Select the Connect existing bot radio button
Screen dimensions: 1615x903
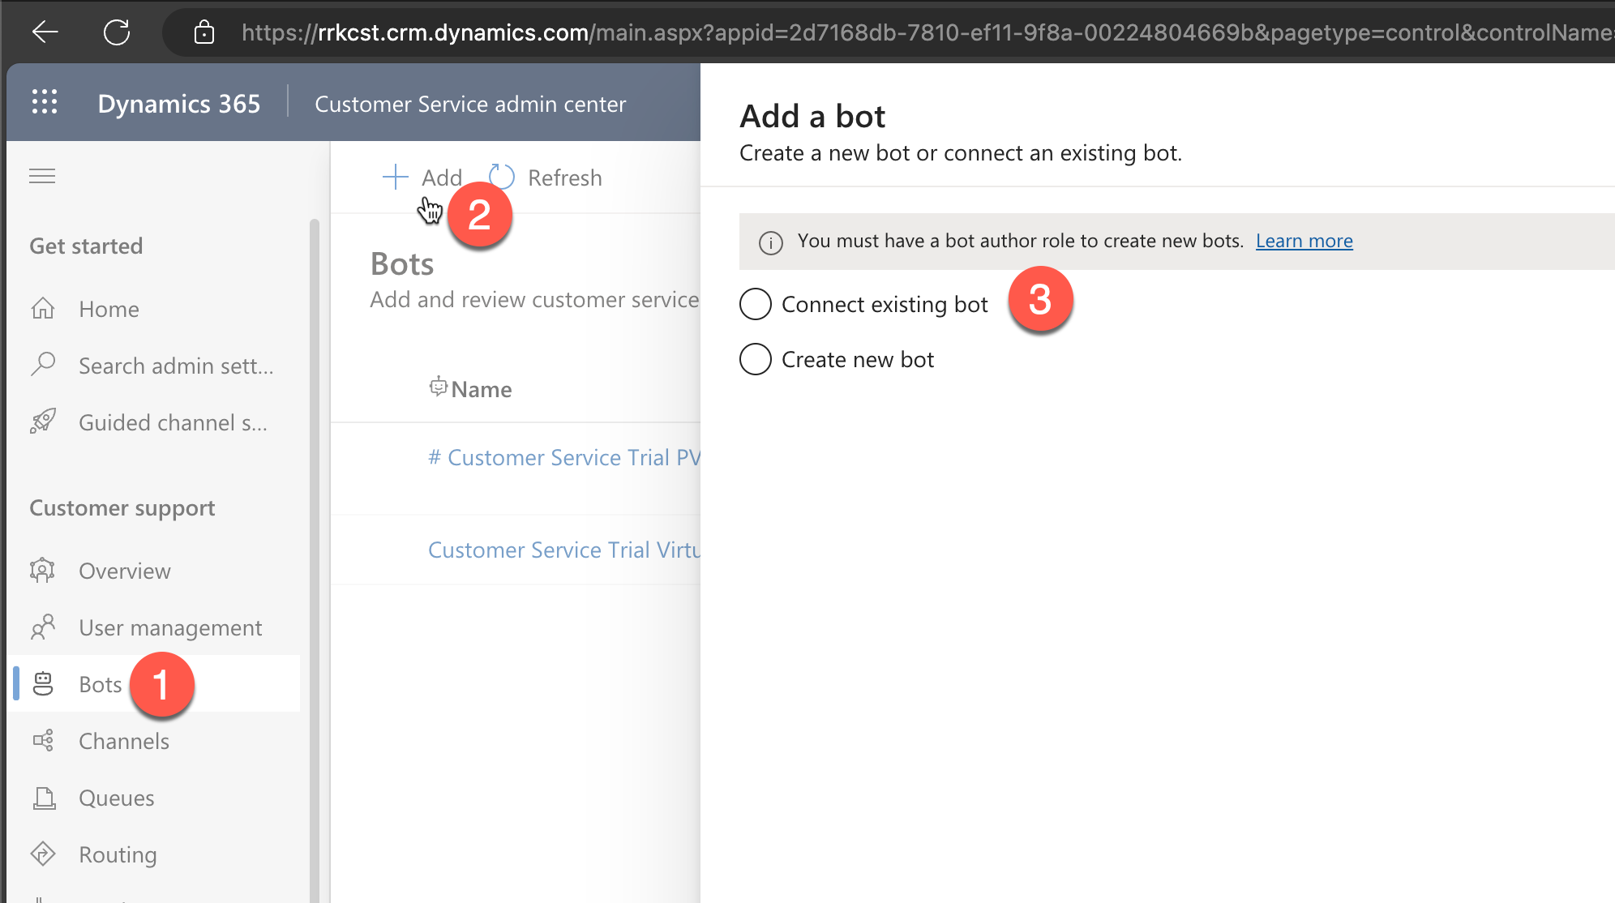coord(755,304)
